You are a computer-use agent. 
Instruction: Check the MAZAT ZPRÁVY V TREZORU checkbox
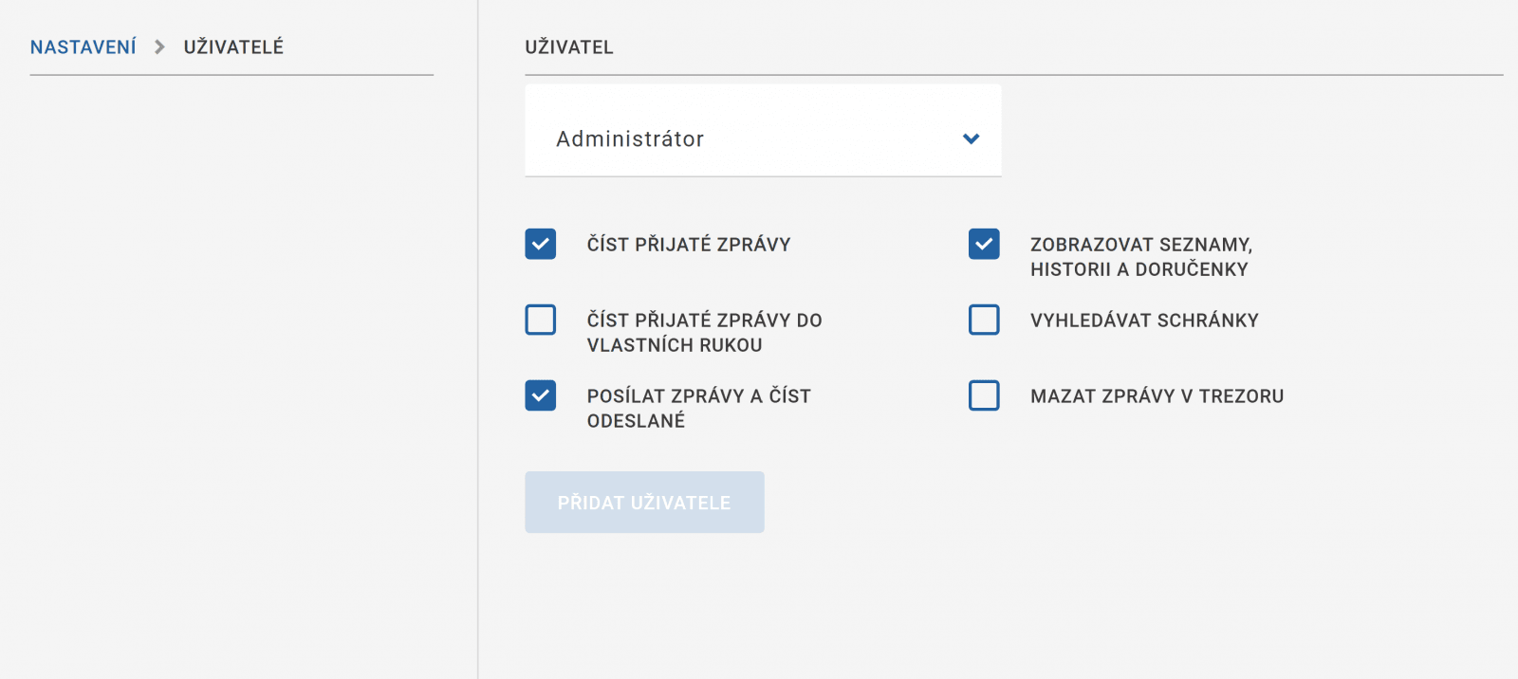pos(984,395)
